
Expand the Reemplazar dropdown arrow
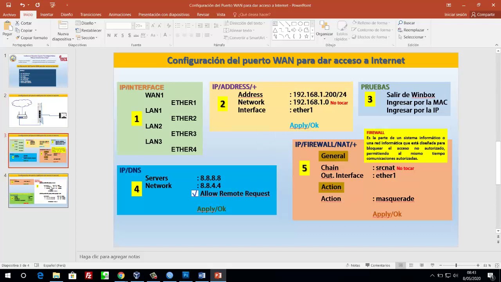[x=427, y=30]
